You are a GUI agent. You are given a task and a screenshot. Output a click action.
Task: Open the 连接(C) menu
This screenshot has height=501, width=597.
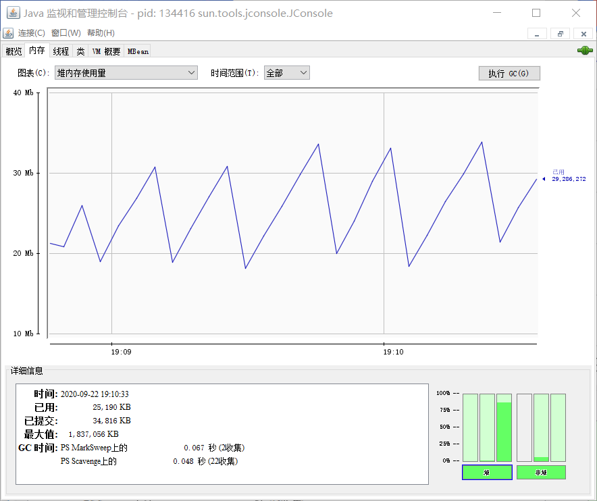(32, 33)
